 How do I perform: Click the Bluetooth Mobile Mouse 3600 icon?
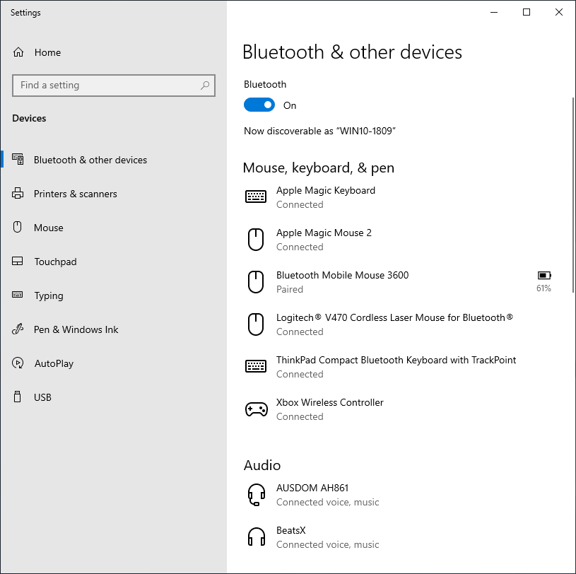click(256, 282)
